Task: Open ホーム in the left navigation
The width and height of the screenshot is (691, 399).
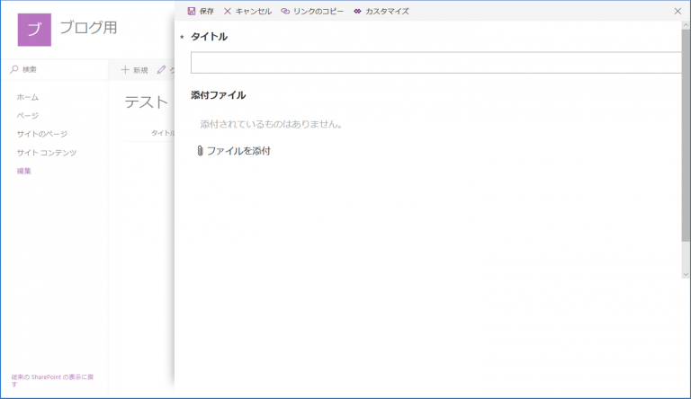Action: pos(28,97)
